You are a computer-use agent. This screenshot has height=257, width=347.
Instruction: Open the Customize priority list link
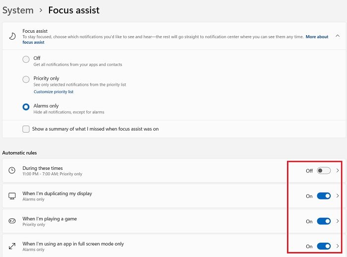[x=54, y=92]
